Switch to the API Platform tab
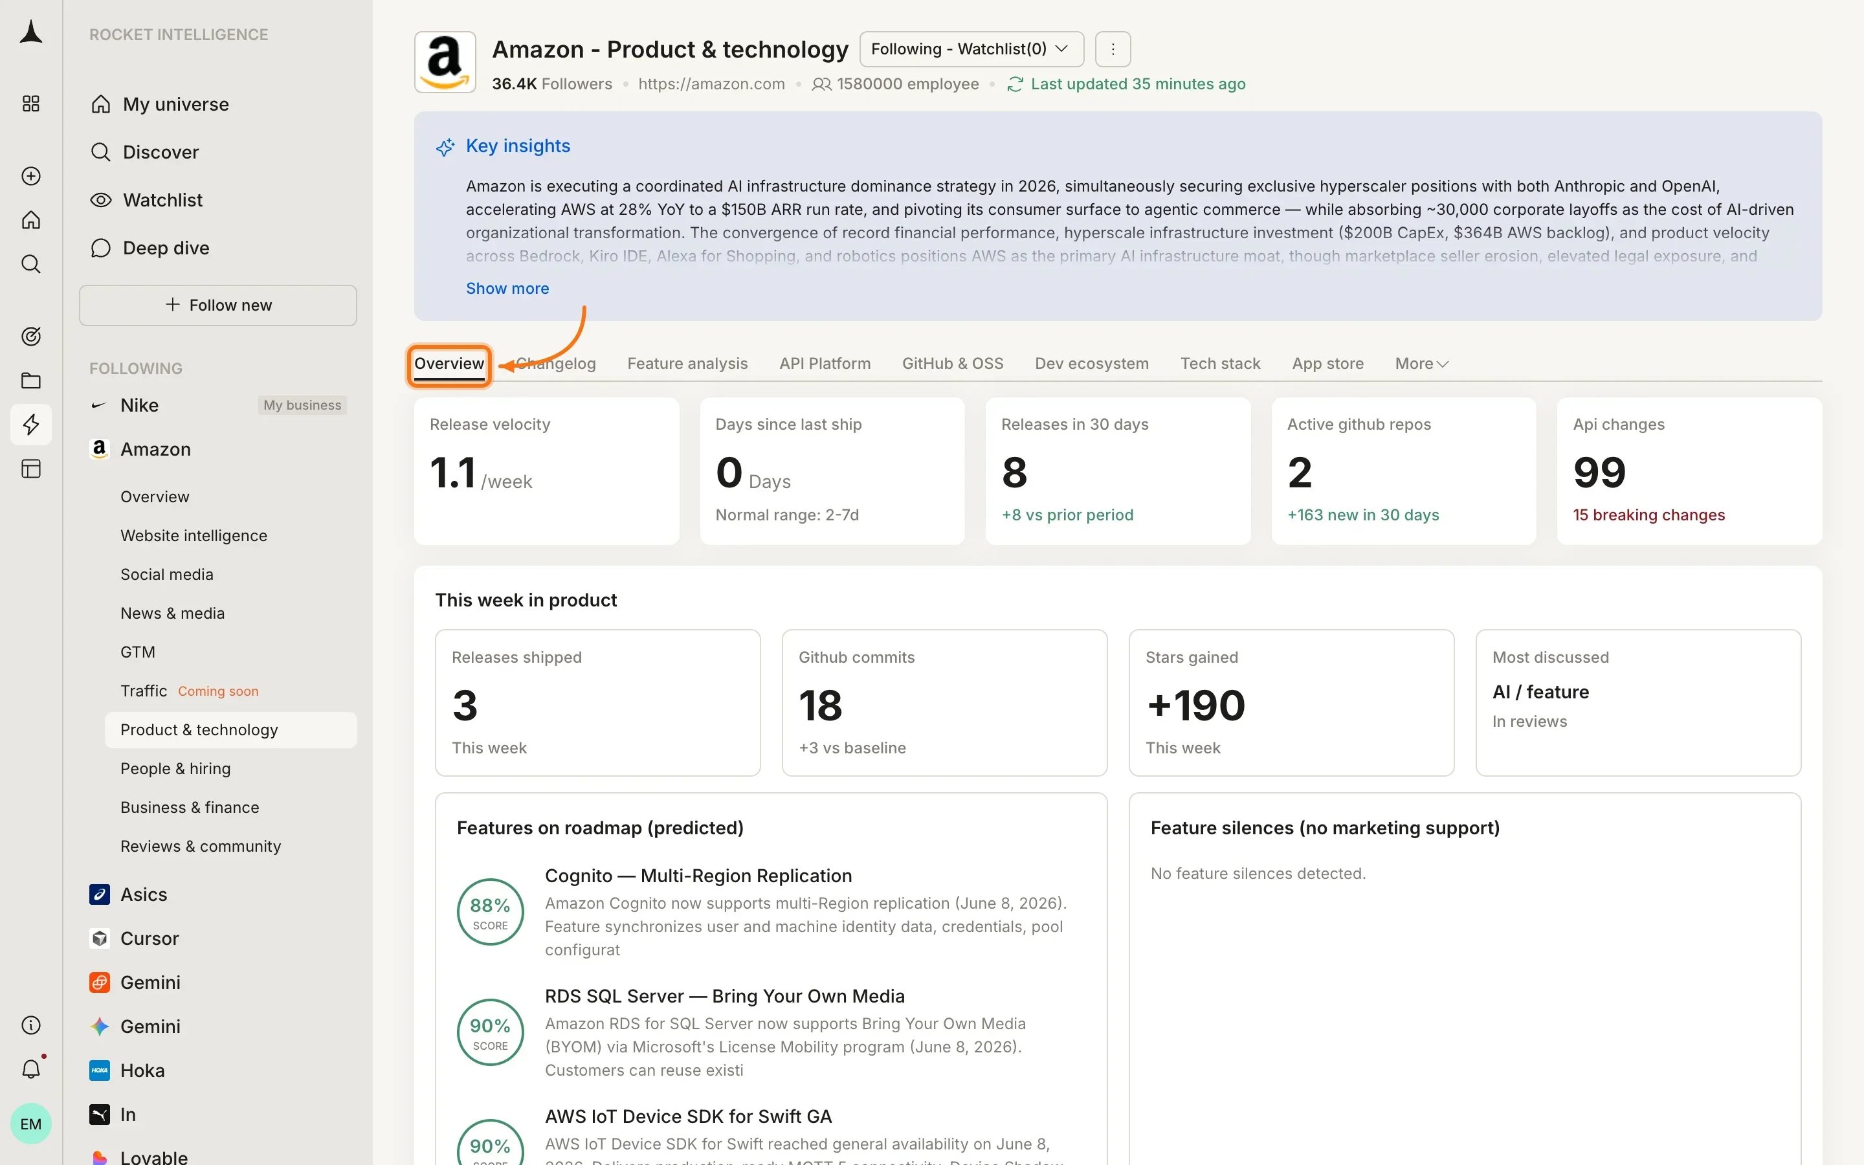The image size is (1864, 1165). click(x=824, y=364)
